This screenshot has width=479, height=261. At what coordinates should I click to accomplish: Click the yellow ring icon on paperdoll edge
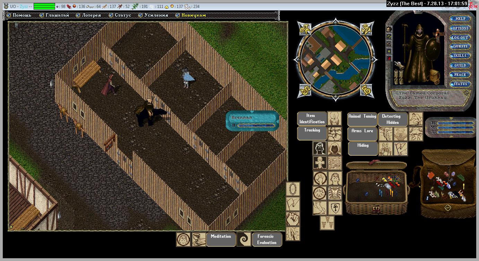(389, 51)
